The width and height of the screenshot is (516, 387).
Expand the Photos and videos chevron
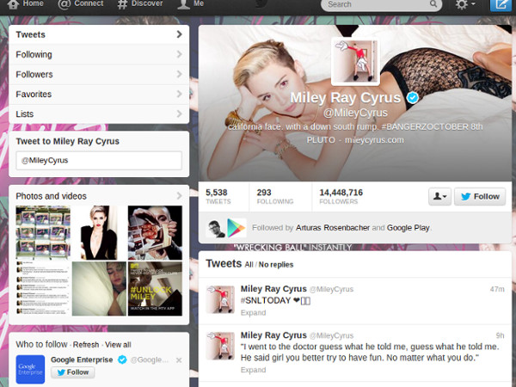[x=179, y=196]
